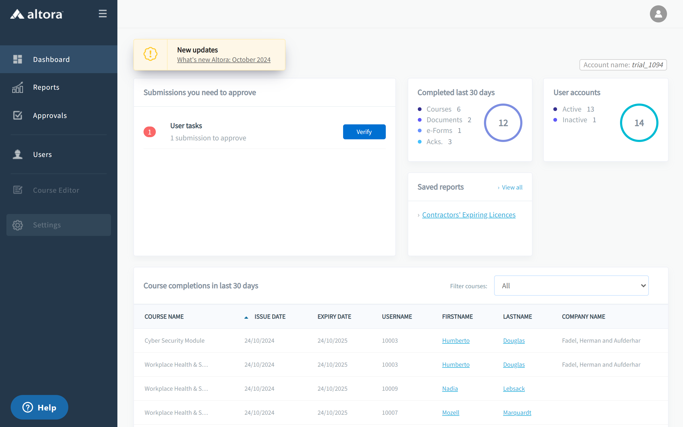The image size is (683, 427).
Task: Click the red badge showing 1 submission
Action: click(150, 132)
